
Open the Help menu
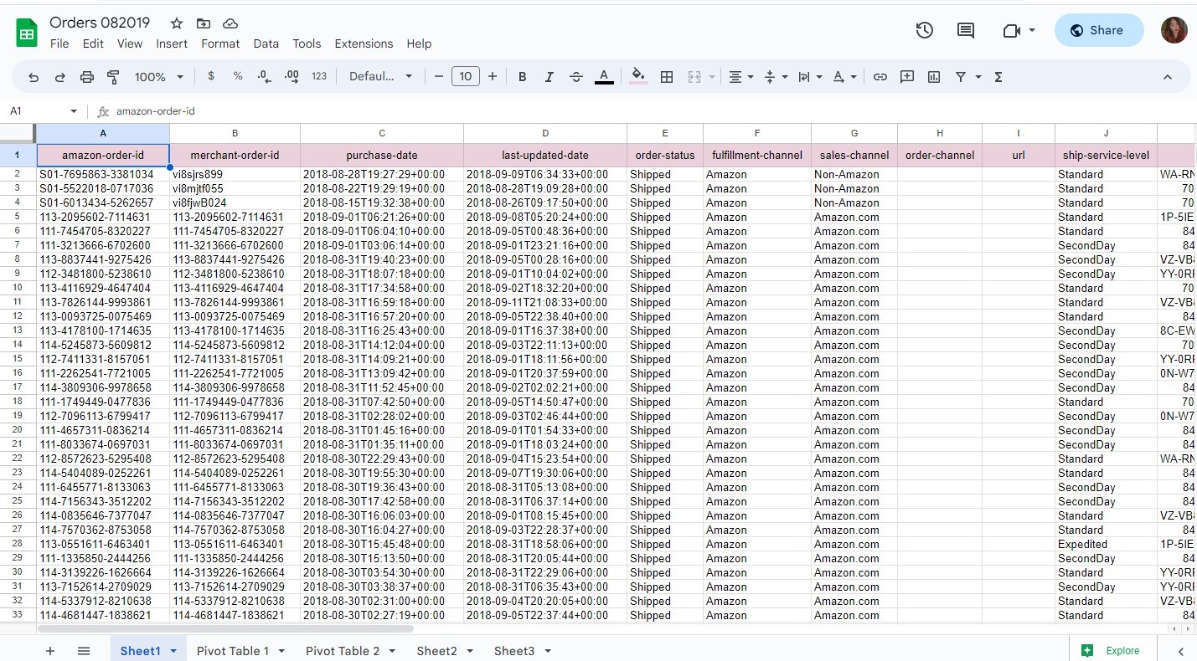[419, 44]
